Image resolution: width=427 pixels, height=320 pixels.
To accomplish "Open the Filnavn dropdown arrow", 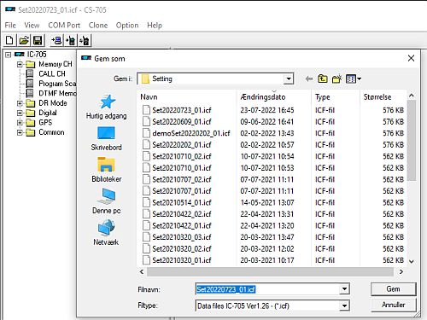I will tap(344, 289).
